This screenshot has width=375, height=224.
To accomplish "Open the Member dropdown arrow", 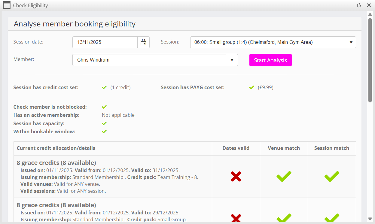I will point(232,60).
